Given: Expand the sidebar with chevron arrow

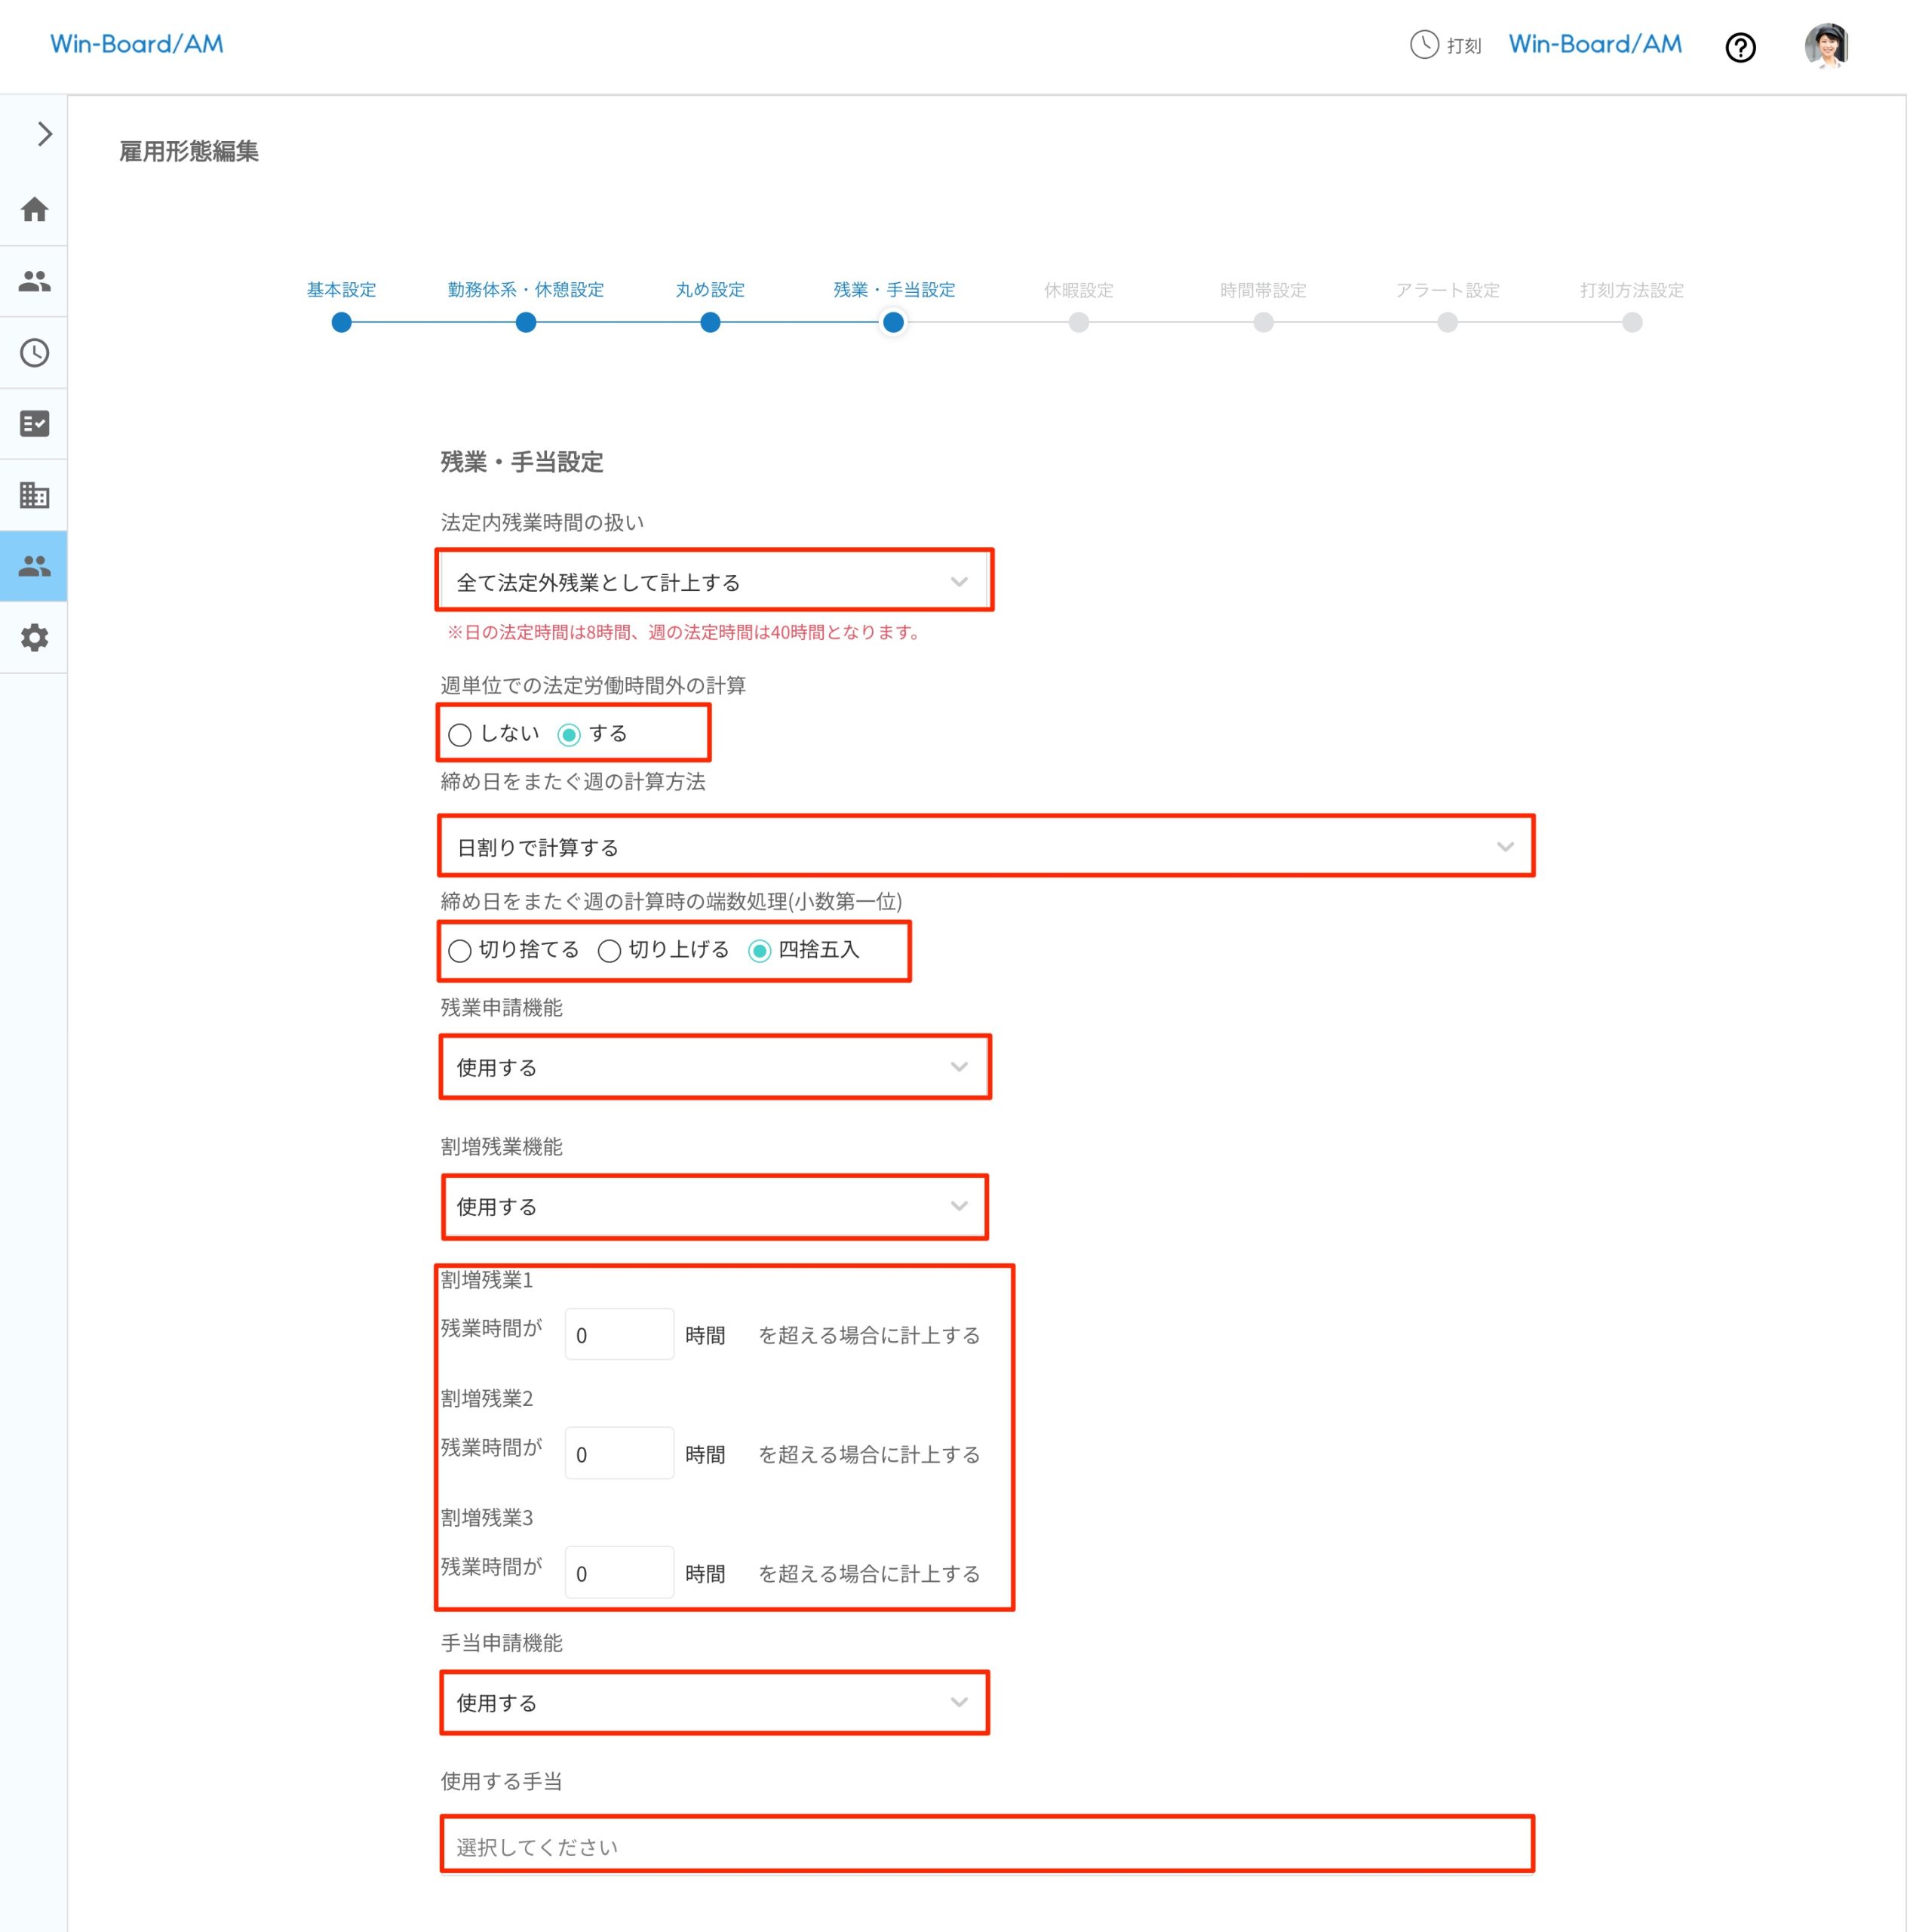Looking at the screenshot, I should [44, 134].
